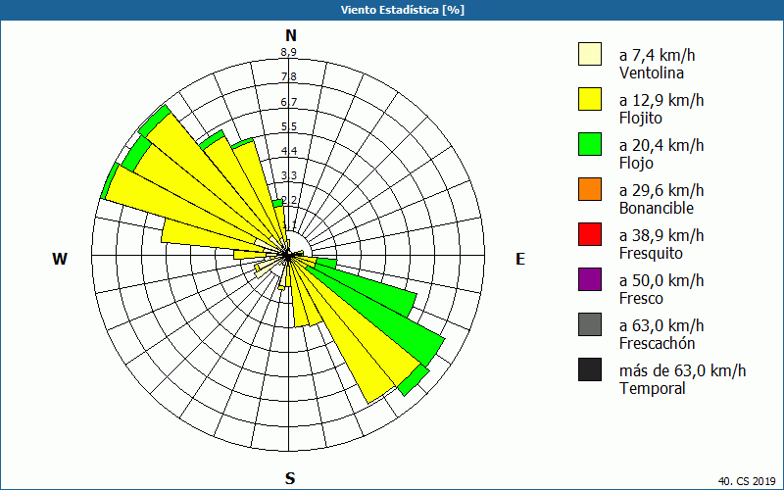The height and width of the screenshot is (490, 784).
Task: Click the 'a 12,9 km/h' legend text
Action: click(661, 100)
